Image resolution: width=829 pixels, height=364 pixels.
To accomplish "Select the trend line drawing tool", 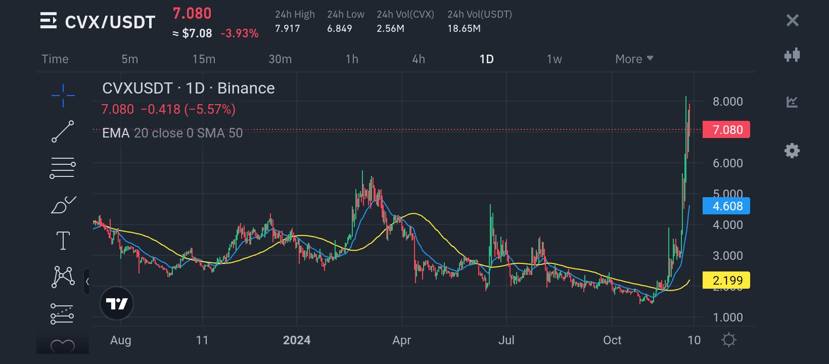I will pyautogui.click(x=63, y=131).
